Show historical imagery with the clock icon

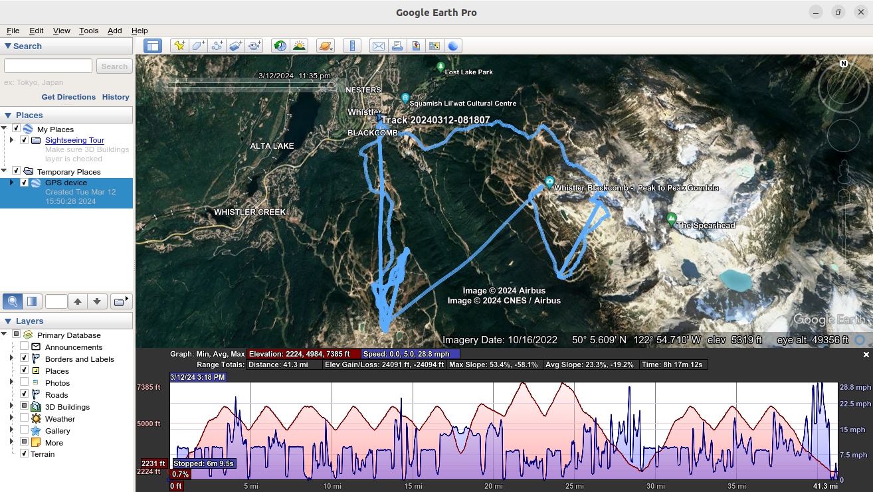[x=280, y=46]
